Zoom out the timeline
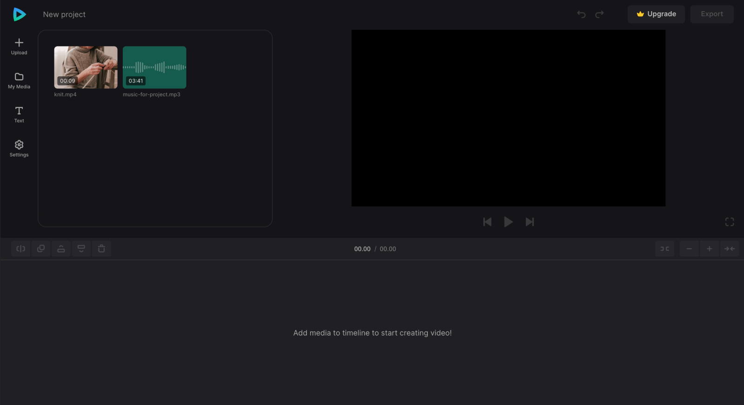The image size is (744, 405). click(689, 249)
